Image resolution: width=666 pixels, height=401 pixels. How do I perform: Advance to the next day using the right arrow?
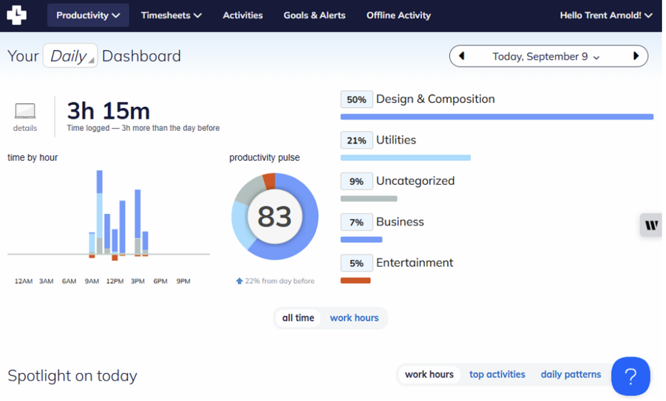(636, 56)
